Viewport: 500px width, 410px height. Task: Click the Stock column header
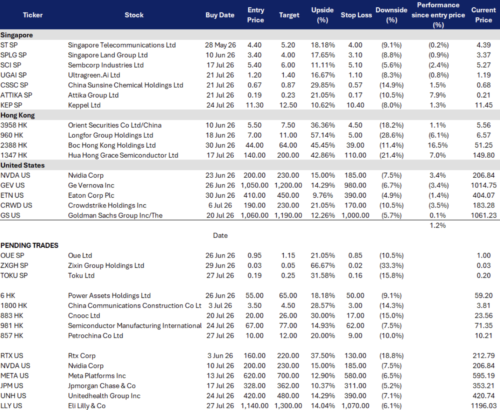click(134, 15)
